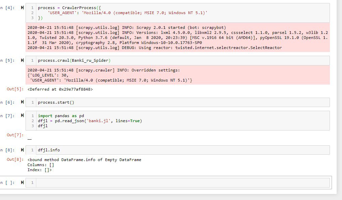This screenshot has height=200, width=342.
Task: Run cell In [5] using run icon
Action: (x=22, y=60)
